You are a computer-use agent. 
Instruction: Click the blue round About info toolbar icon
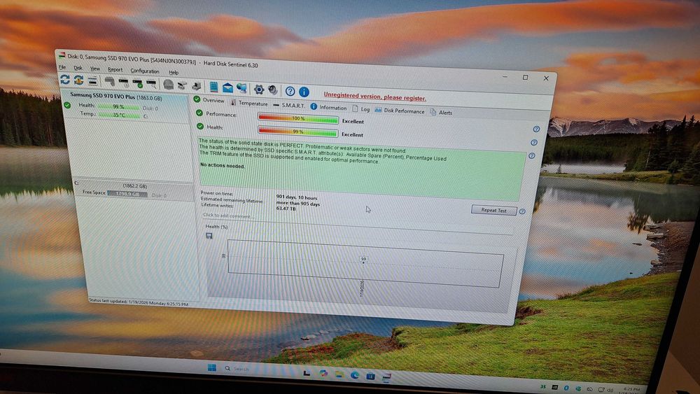[304, 92]
